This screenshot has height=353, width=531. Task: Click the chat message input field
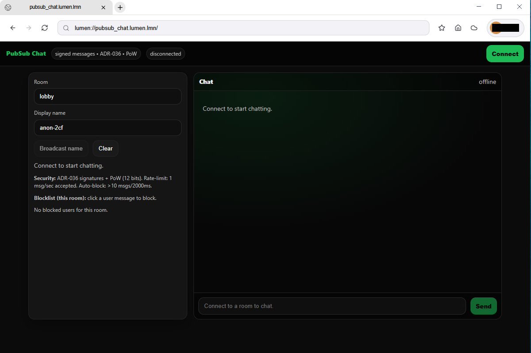332,306
